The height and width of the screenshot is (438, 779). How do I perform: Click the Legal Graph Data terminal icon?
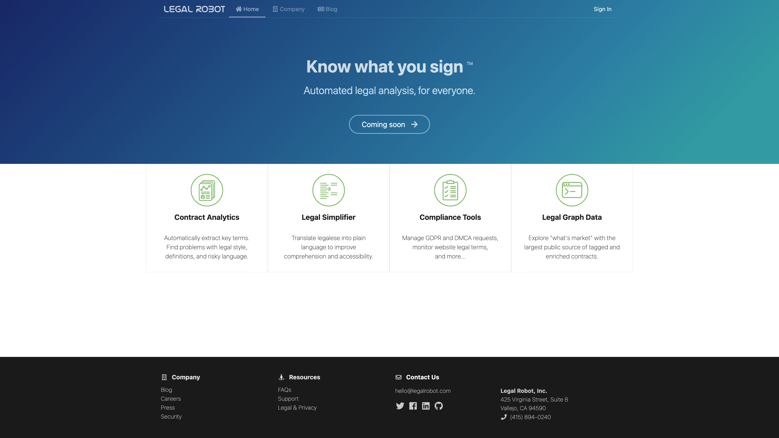(572, 190)
